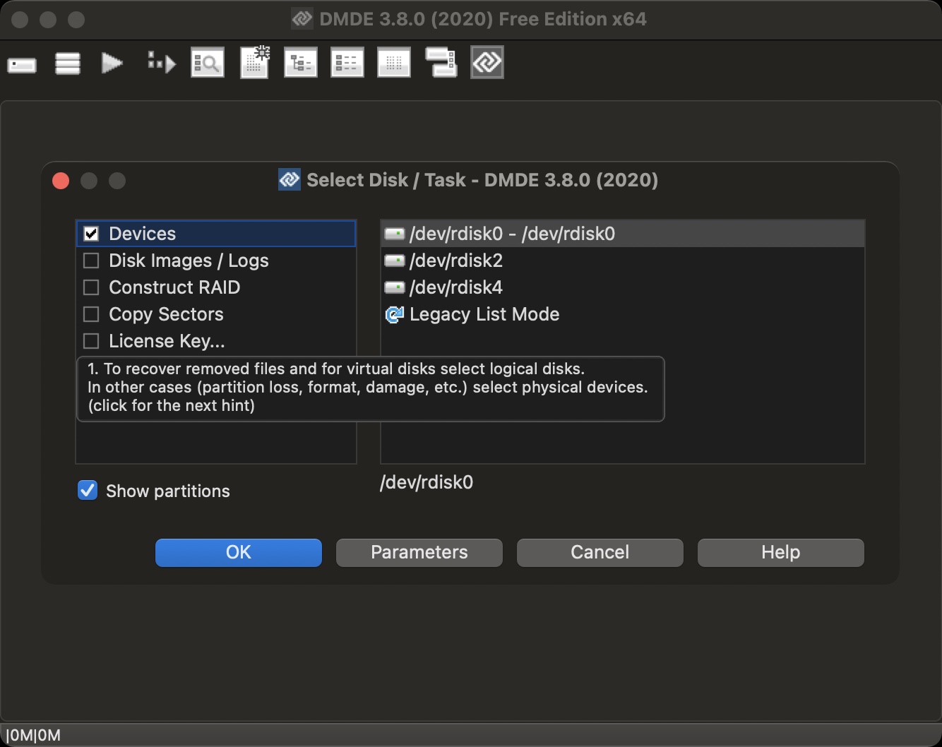Click the disk editor sparkle-grid icon

(x=255, y=62)
